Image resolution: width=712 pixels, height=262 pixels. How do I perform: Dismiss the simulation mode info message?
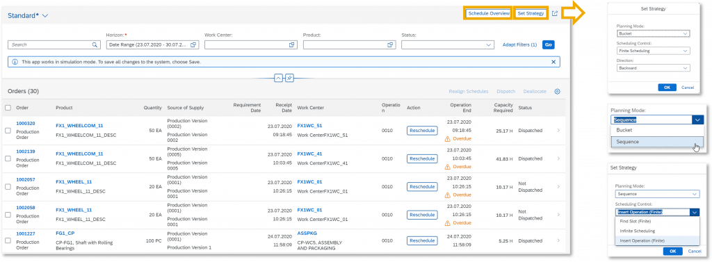pos(553,62)
